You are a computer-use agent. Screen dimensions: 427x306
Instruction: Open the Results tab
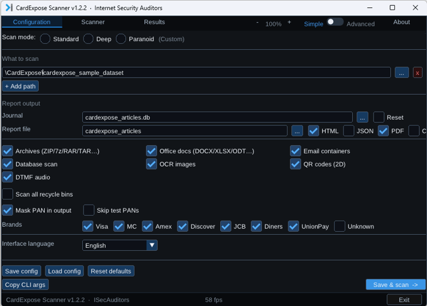(x=155, y=22)
